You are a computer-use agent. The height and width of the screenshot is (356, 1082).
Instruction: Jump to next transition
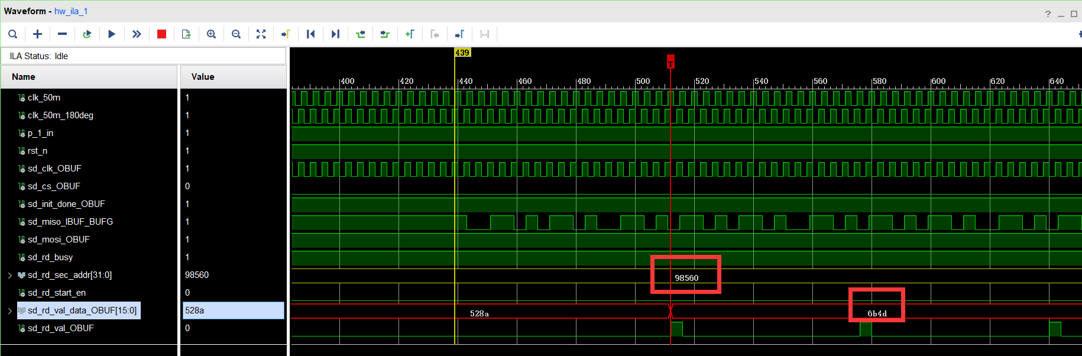pos(385,34)
